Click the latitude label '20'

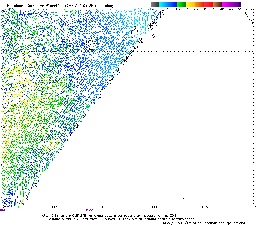[3, 11]
